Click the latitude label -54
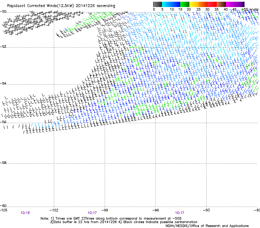260x228 pixels. click(3, 83)
